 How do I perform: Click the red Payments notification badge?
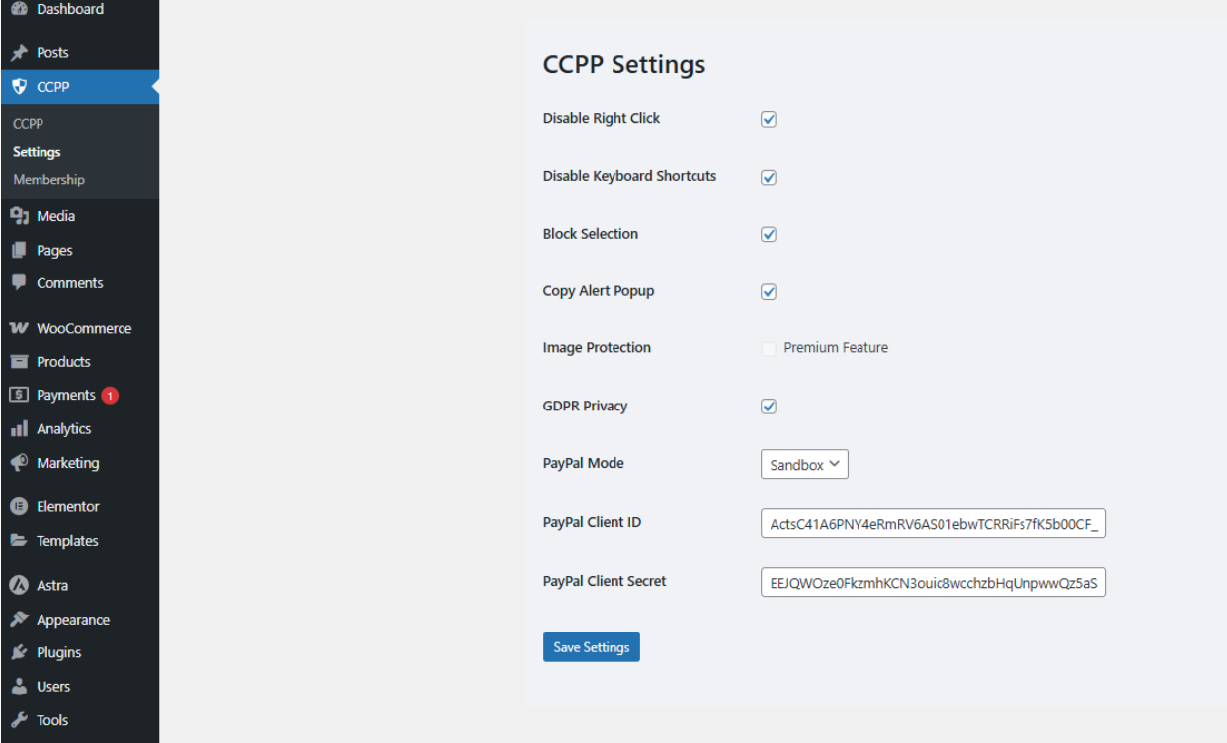110,396
